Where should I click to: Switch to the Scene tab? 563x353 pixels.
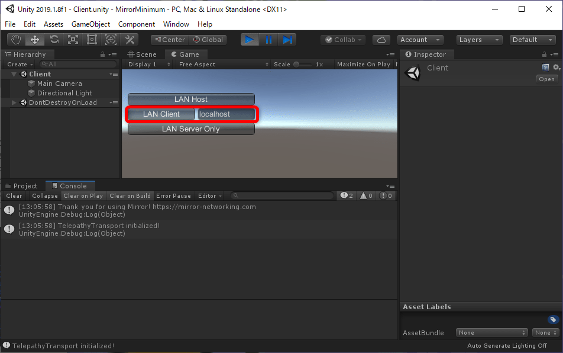click(143, 54)
